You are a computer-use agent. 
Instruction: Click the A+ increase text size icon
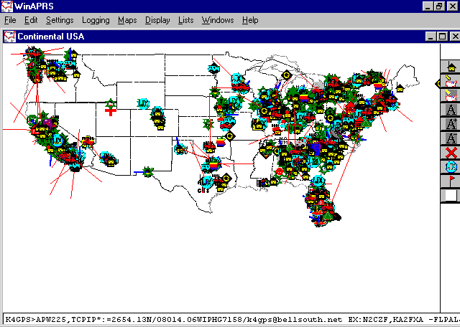click(450, 124)
